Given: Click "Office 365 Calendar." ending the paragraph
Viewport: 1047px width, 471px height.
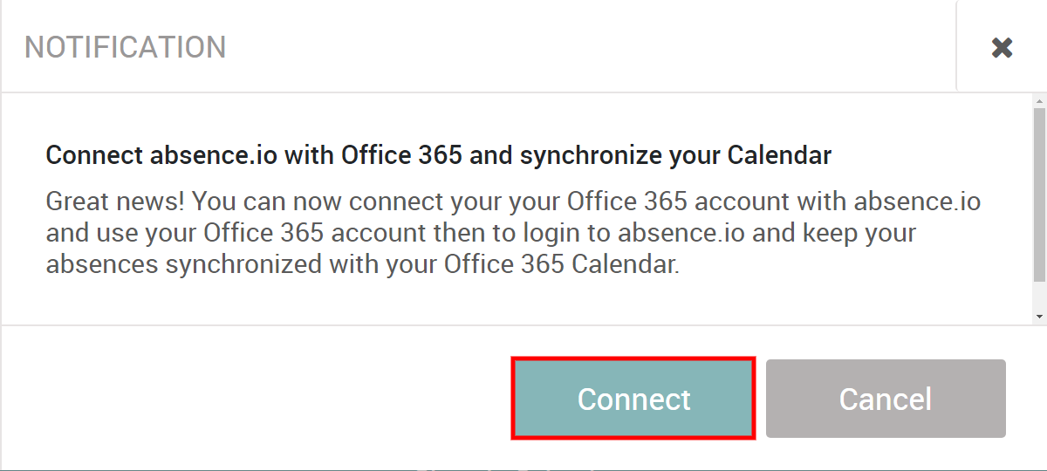Looking at the screenshot, I should click(561, 264).
